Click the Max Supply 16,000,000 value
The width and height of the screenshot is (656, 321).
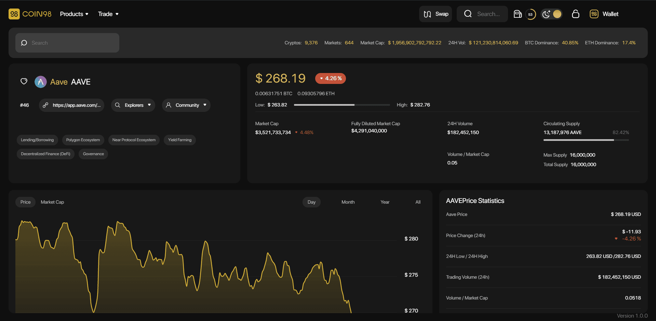click(583, 155)
